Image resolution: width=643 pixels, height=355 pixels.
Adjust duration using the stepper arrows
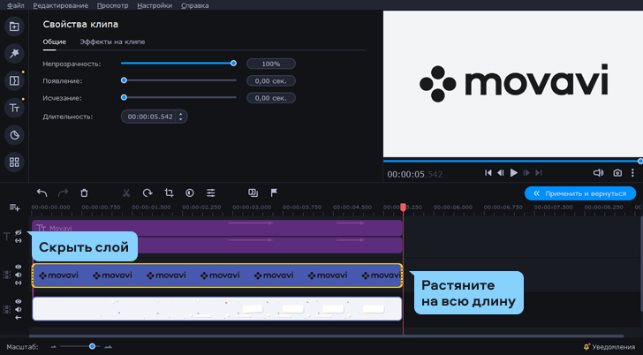[181, 116]
